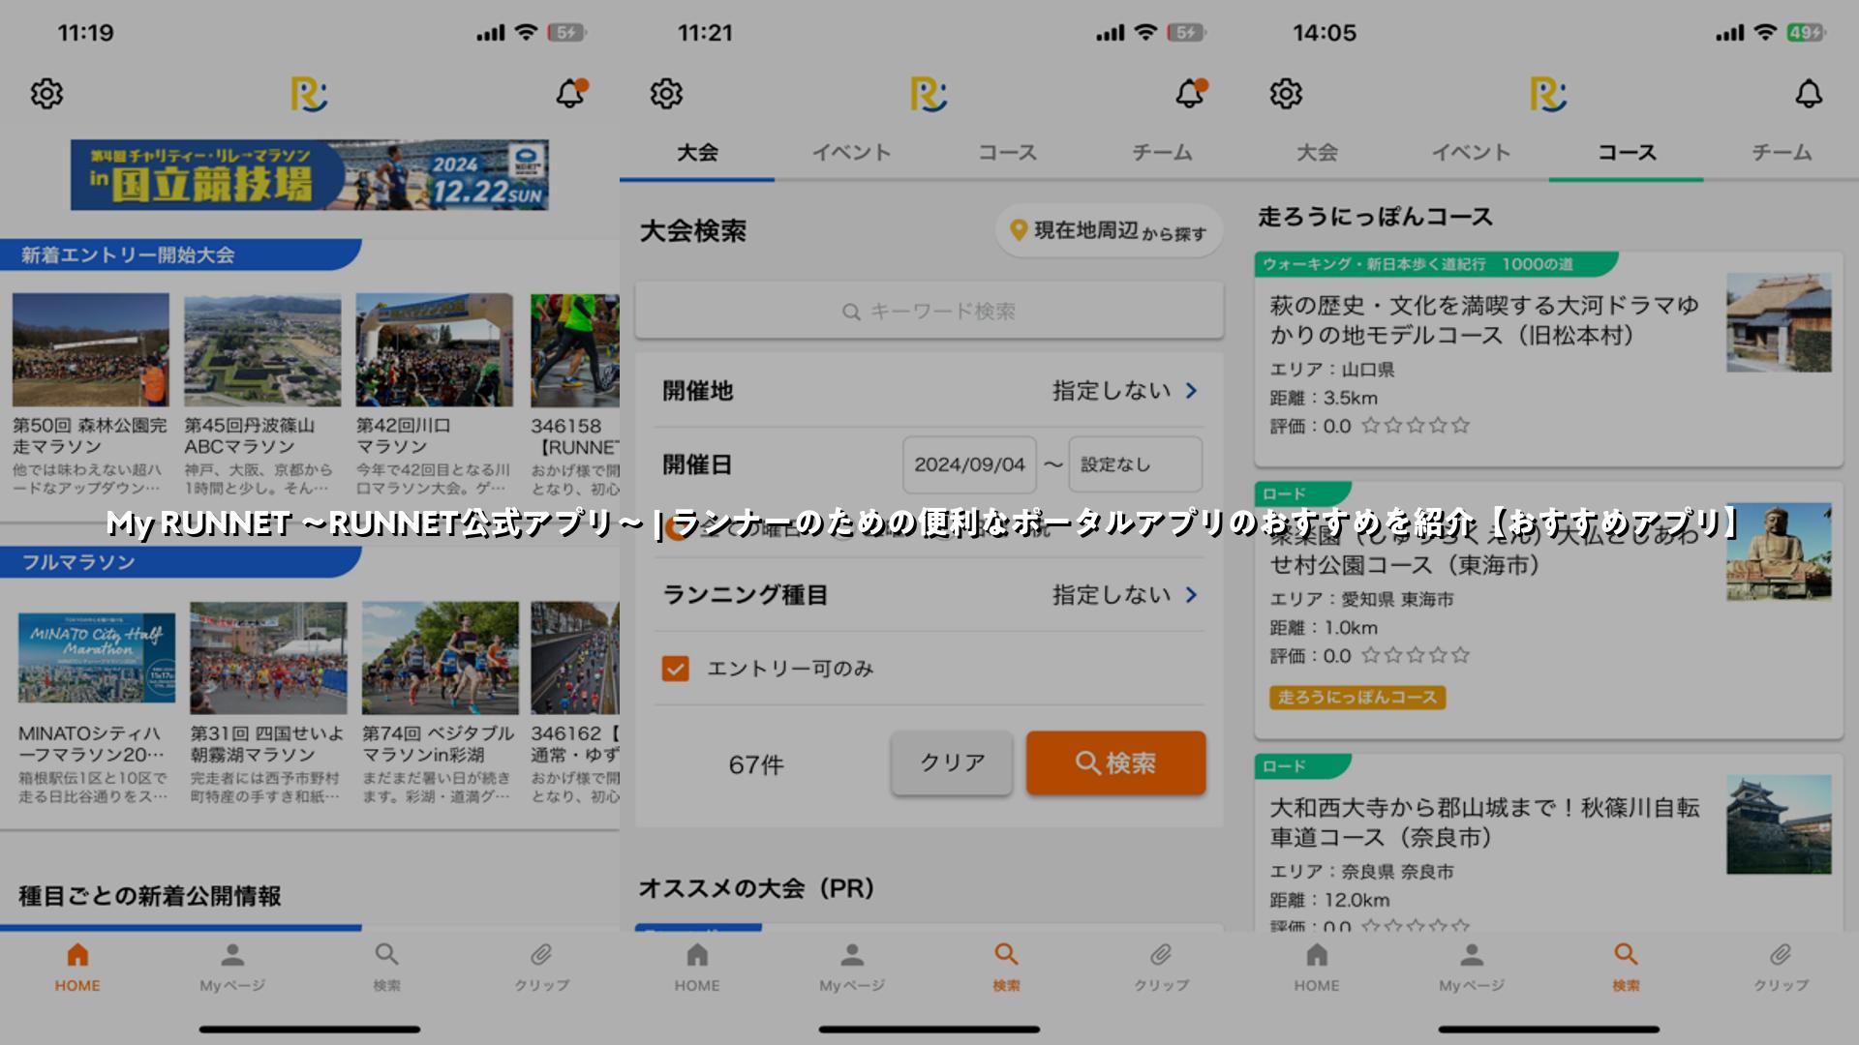Viewport: 1859px width, 1045px height.
Task: Open クリップ in 11:19 screen bottom bar
Action: point(542,967)
